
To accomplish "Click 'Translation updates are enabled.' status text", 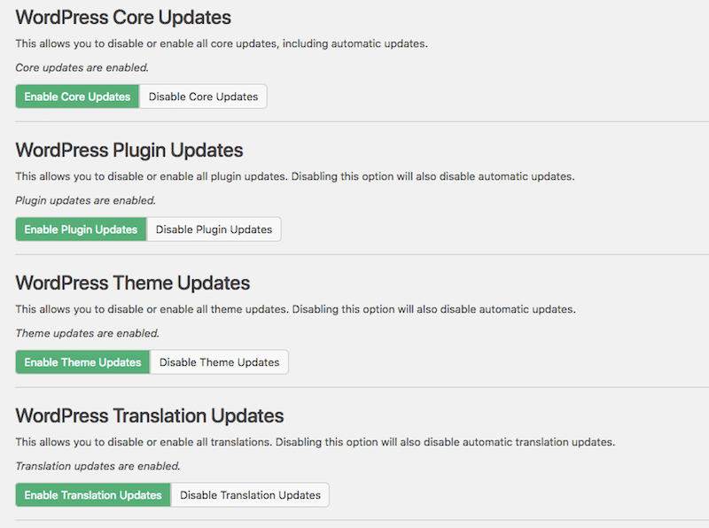I will point(97,467).
